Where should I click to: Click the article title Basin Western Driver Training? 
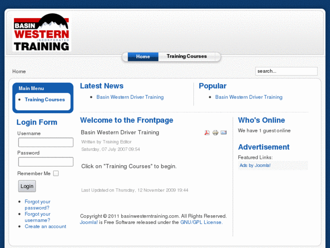120,132
